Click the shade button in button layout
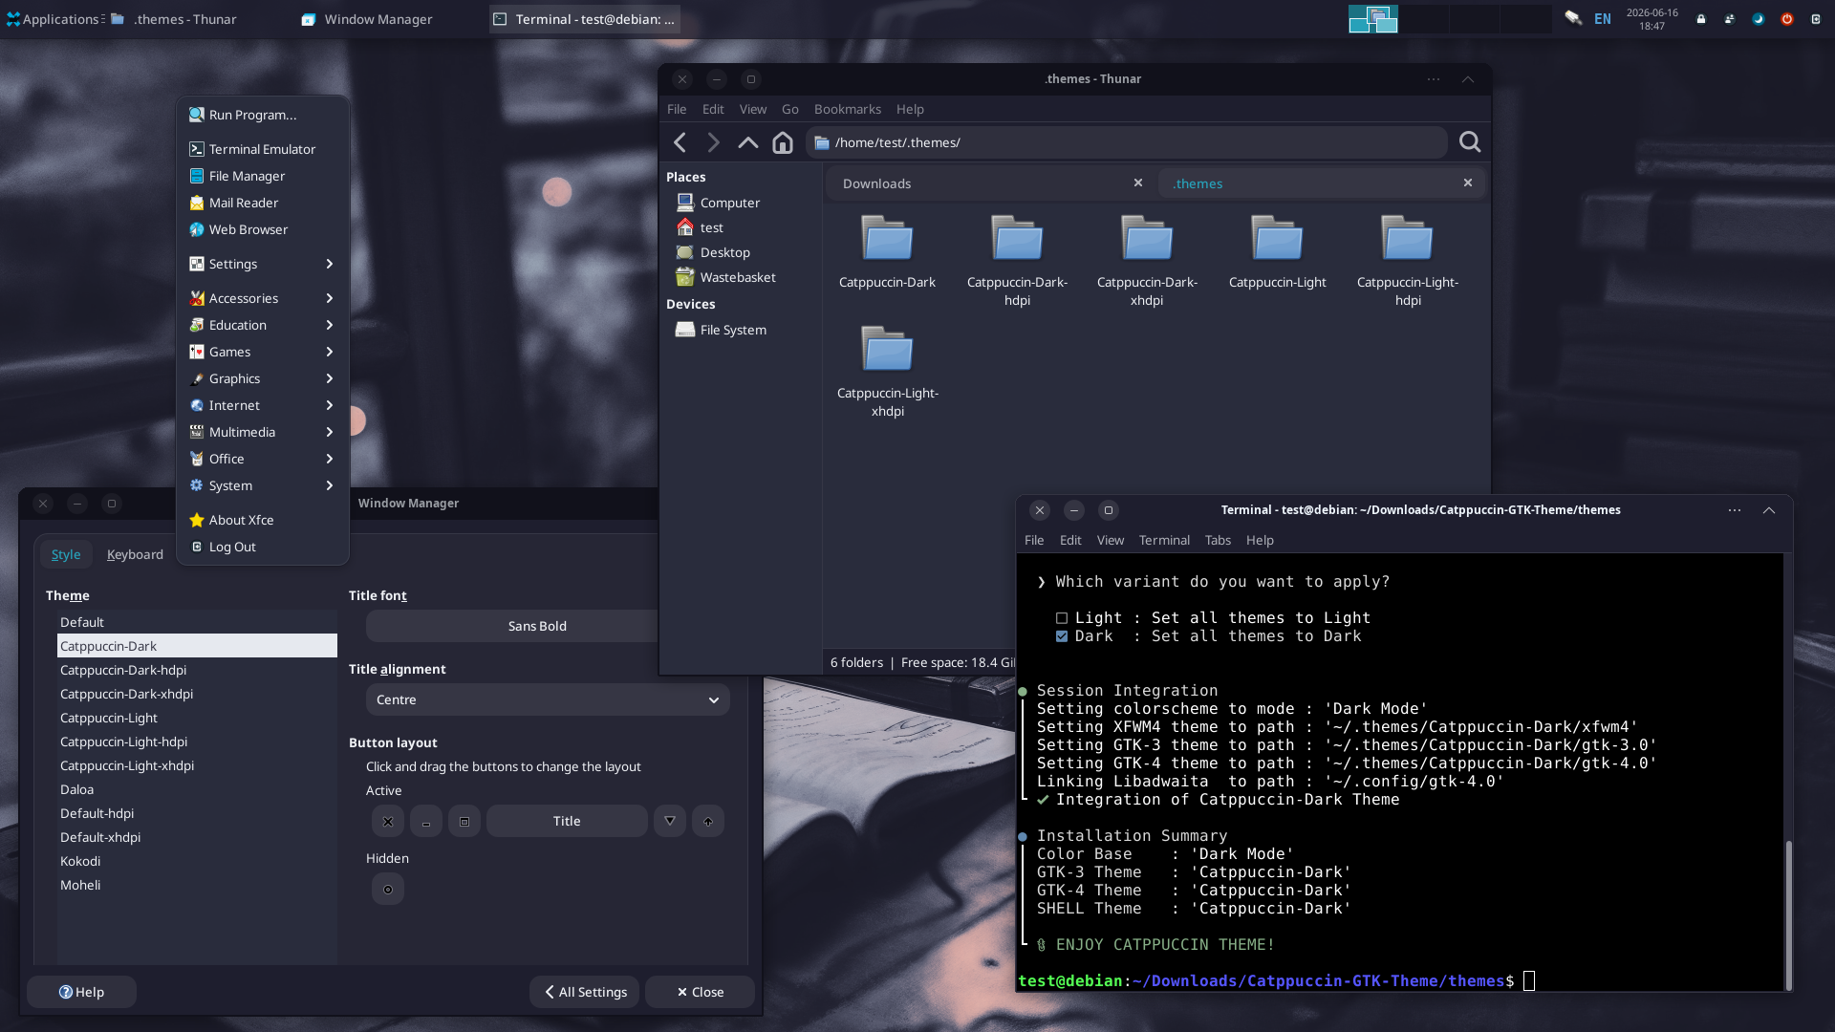This screenshot has width=1835, height=1032. click(708, 821)
